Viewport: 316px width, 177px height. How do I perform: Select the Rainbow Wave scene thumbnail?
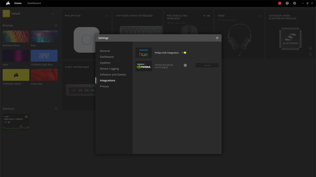[x=16, y=36]
